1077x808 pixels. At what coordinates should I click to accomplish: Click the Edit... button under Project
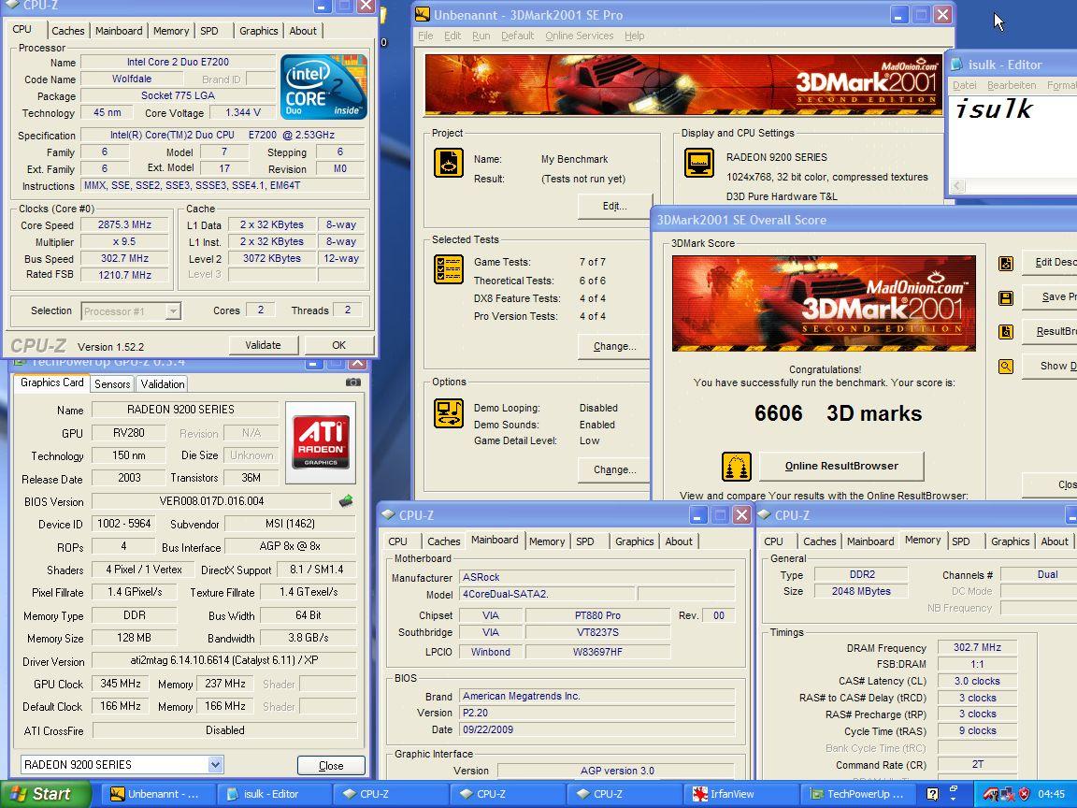click(615, 206)
